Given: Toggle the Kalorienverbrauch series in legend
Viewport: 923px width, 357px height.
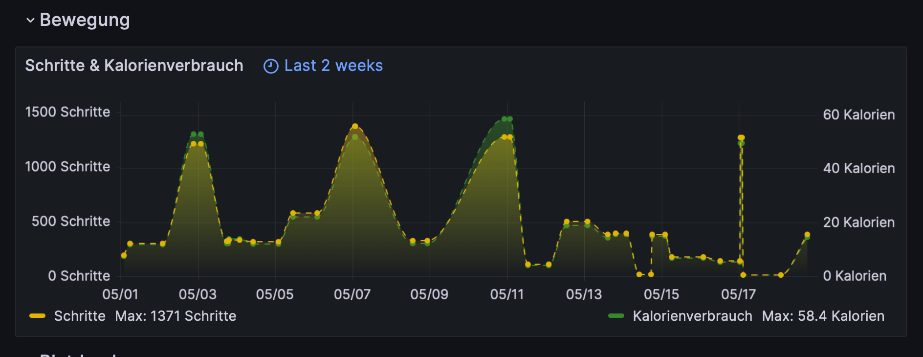Looking at the screenshot, I should tap(692, 316).
